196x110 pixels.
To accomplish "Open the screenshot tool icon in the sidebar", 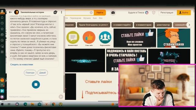I will pos(2,46).
